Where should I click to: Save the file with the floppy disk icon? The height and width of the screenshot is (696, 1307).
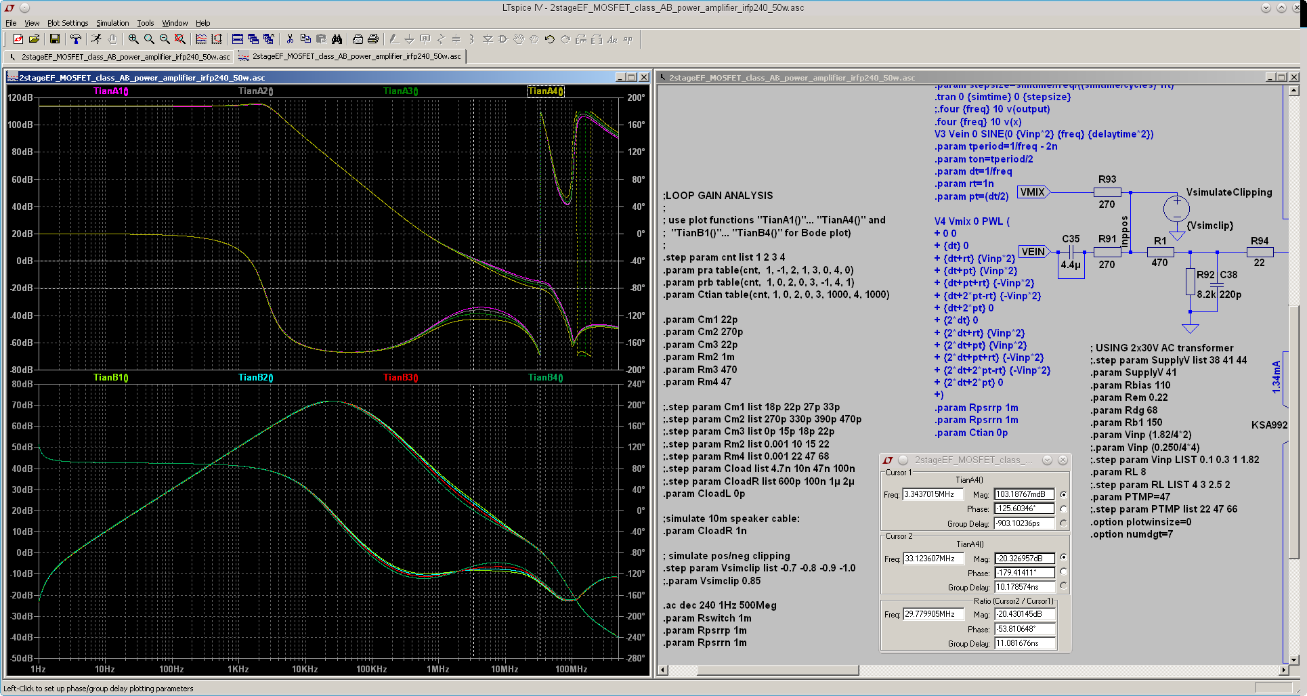(55, 39)
